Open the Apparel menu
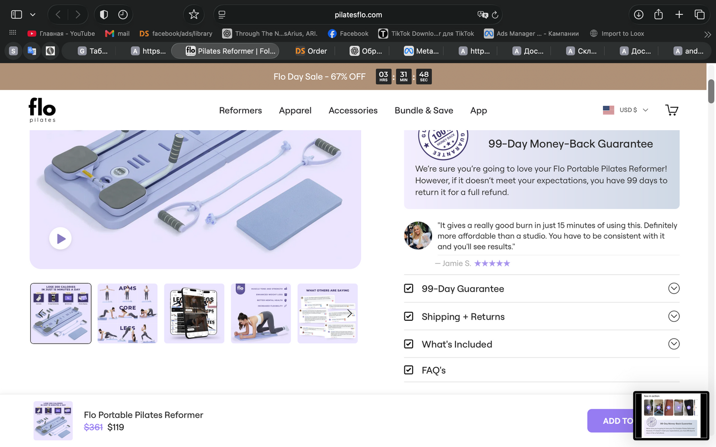This screenshot has height=447, width=716. pos(295,110)
